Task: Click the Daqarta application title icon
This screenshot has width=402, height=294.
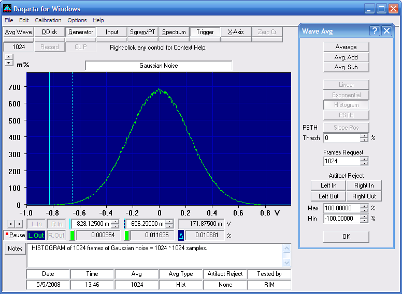Action: click(x=7, y=9)
